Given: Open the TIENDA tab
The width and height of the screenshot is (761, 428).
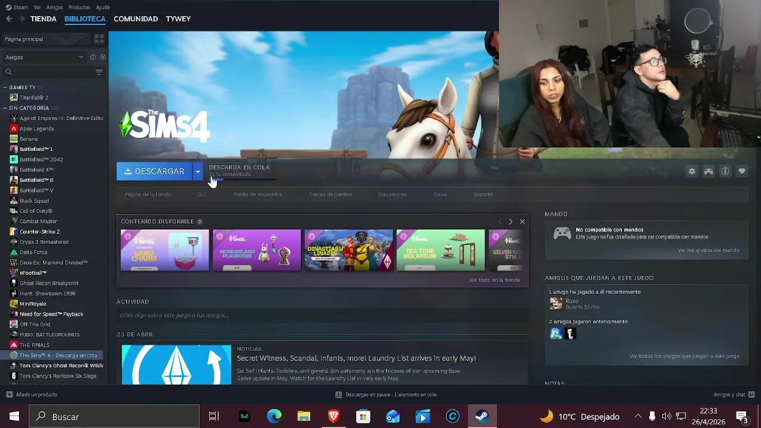Looking at the screenshot, I should 43,19.
